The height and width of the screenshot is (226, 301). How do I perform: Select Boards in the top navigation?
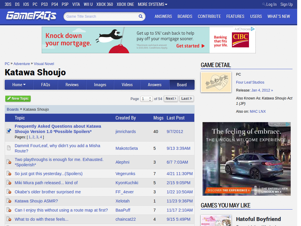click(185, 16)
